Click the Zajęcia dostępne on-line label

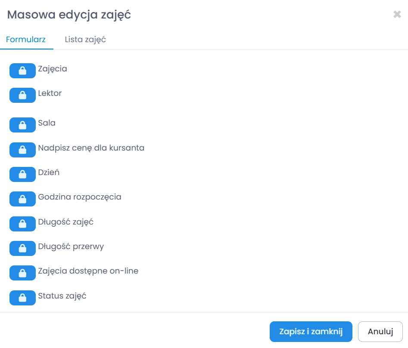pos(88,271)
